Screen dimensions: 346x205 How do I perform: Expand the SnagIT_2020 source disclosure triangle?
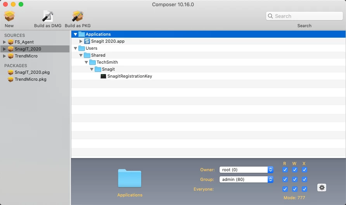4,49
